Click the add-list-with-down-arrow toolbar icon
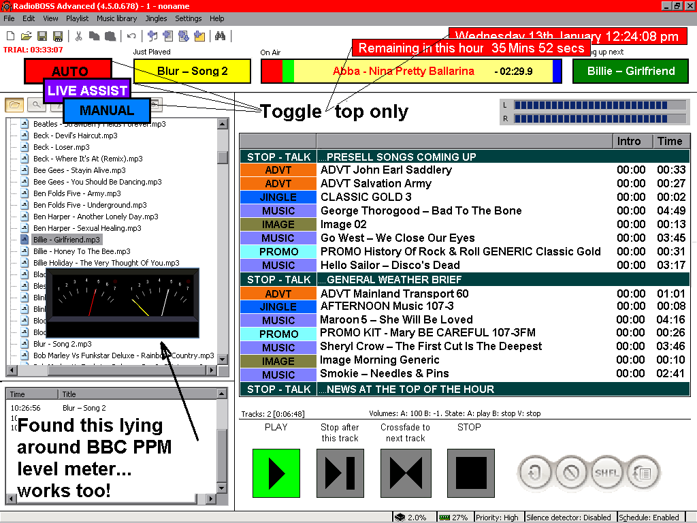The image size is (697, 523). point(184,36)
